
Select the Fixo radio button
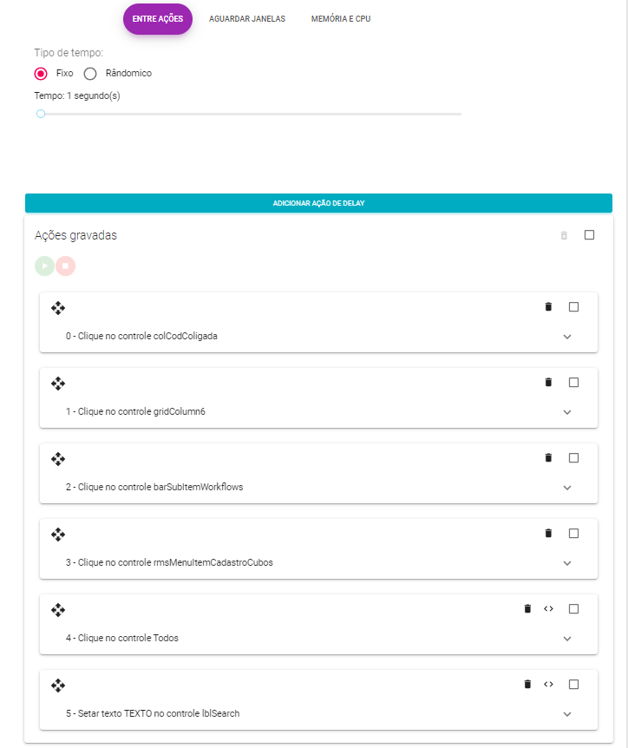41,74
